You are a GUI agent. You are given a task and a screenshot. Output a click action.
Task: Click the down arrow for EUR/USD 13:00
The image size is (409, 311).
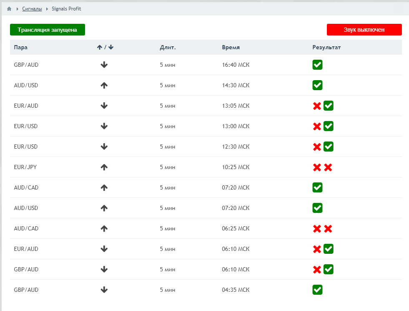pos(104,126)
